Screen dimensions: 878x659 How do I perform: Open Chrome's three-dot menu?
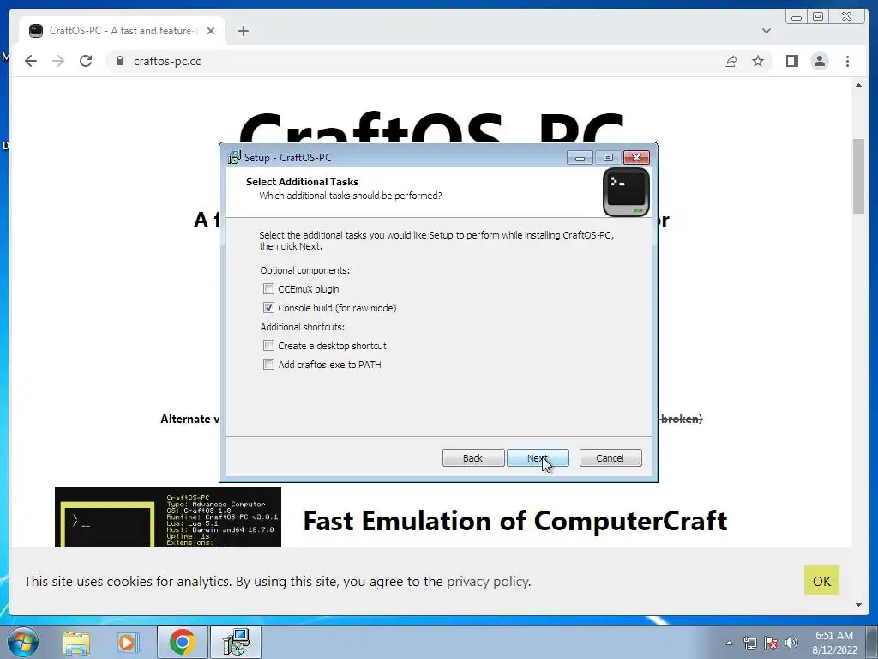(x=847, y=61)
